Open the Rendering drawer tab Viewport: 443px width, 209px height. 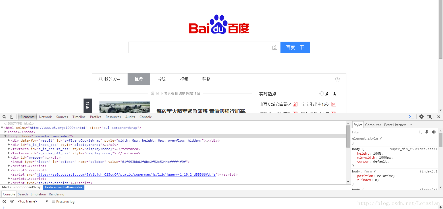[57, 194]
